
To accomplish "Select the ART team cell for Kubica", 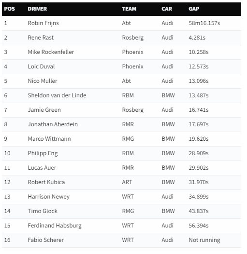I will 127,182.
